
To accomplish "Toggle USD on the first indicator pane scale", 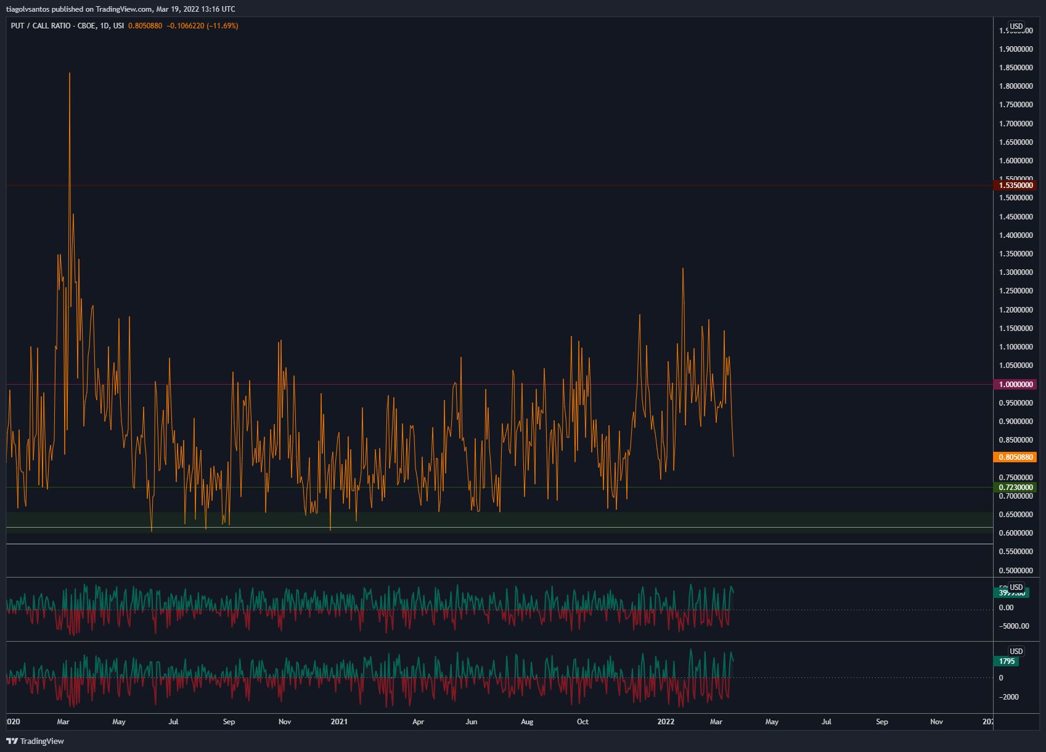I will click(1016, 587).
